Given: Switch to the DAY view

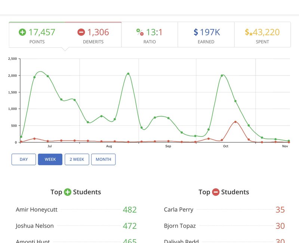Looking at the screenshot, I should pyautogui.click(x=23, y=159).
